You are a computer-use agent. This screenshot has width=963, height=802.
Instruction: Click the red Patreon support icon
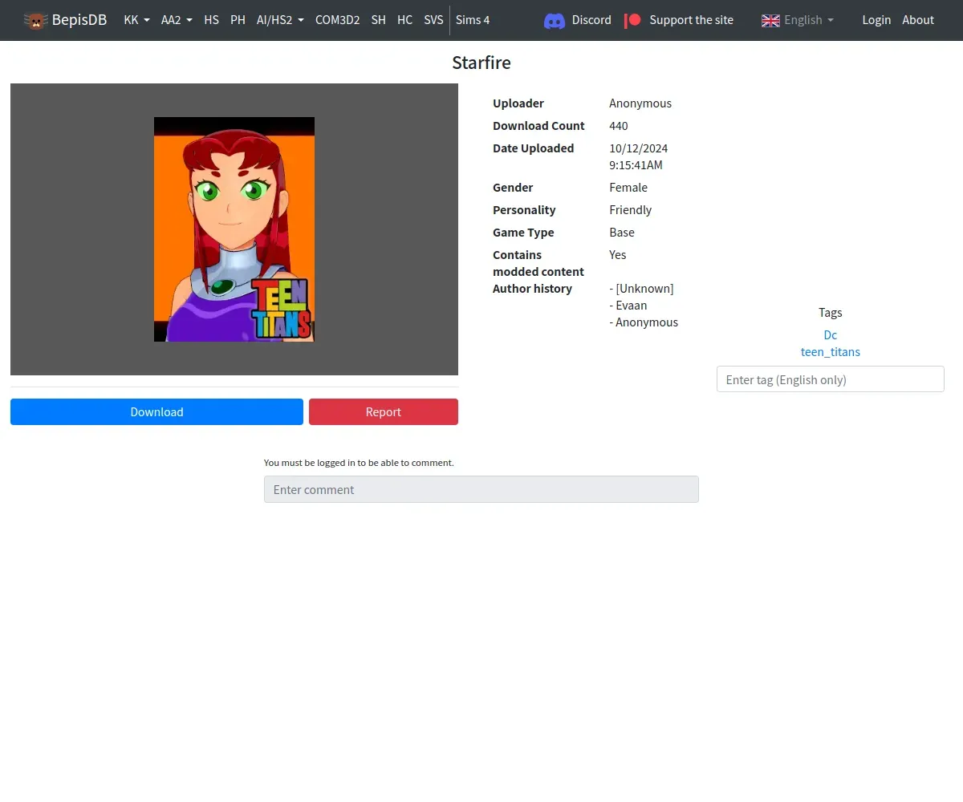633,20
